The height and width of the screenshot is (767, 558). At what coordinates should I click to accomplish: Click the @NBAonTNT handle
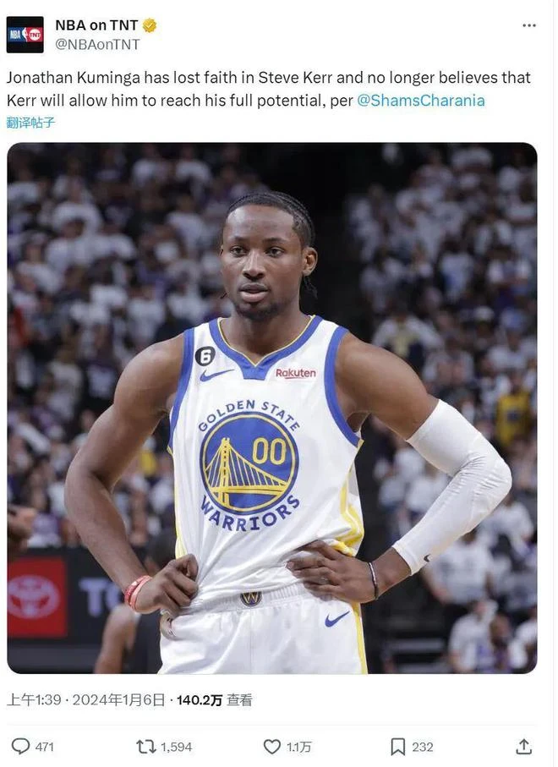[x=97, y=45]
